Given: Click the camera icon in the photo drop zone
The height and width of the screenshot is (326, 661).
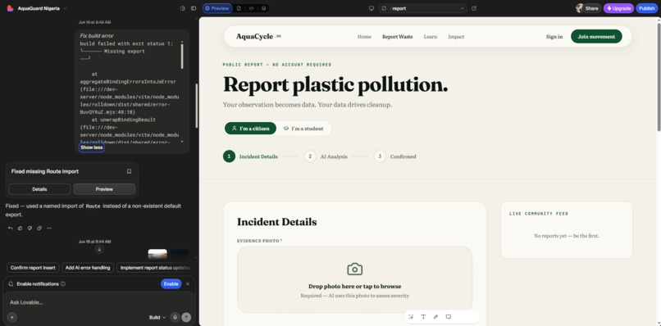Looking at the screenshot, I should 354,269.
